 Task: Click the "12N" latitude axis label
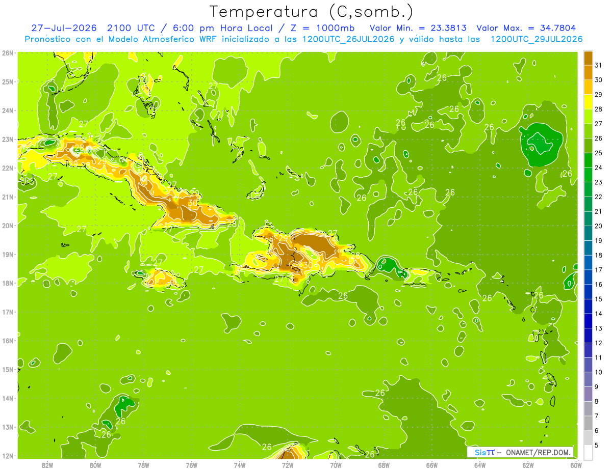8,456
